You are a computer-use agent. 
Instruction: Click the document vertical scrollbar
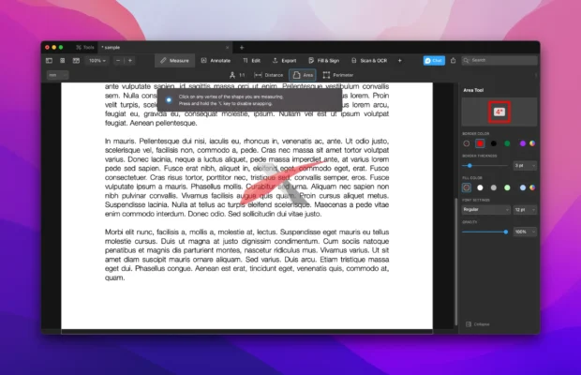pos(455,262)
